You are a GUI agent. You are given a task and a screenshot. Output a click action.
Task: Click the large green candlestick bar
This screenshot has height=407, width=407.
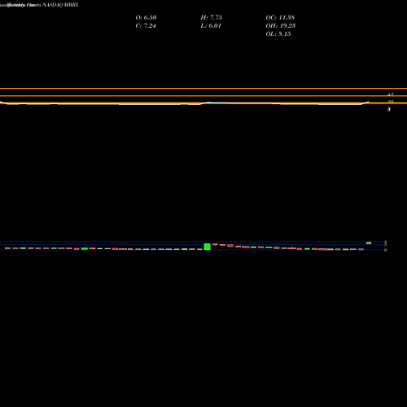(x=208, y=247)
